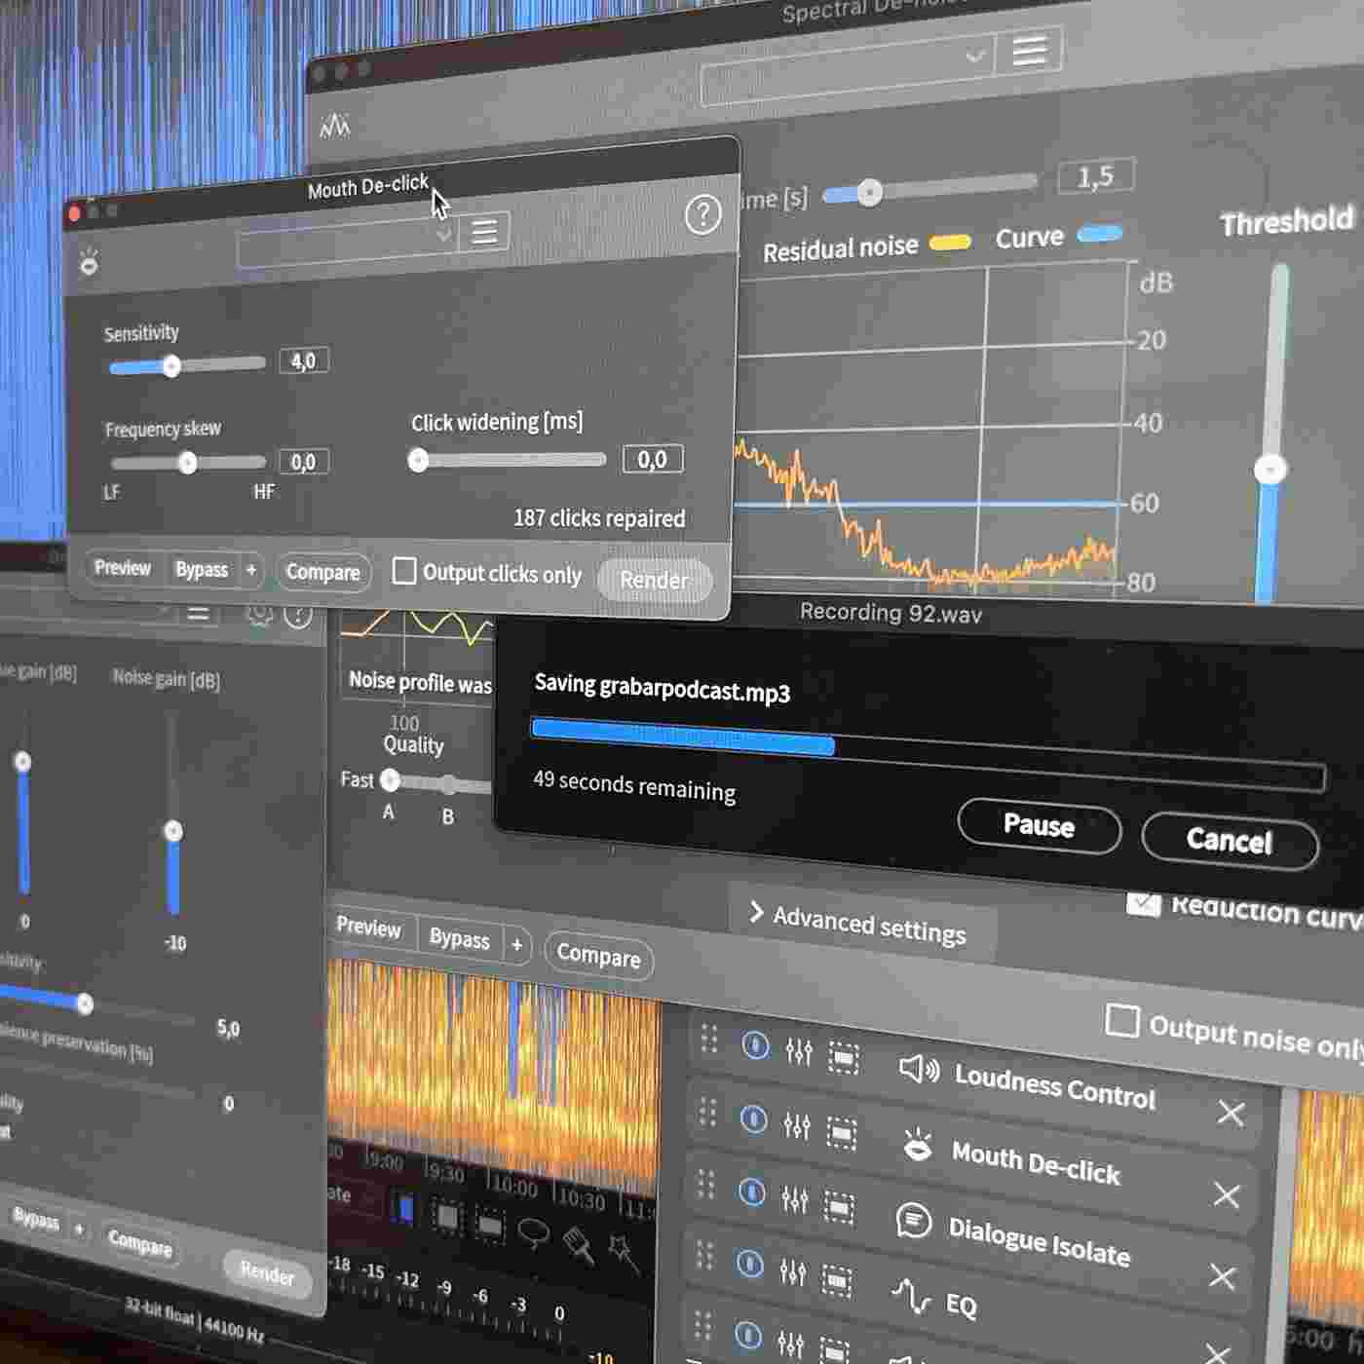Open settings sliders for Mouth De-click module

(x=796, y=1126)
